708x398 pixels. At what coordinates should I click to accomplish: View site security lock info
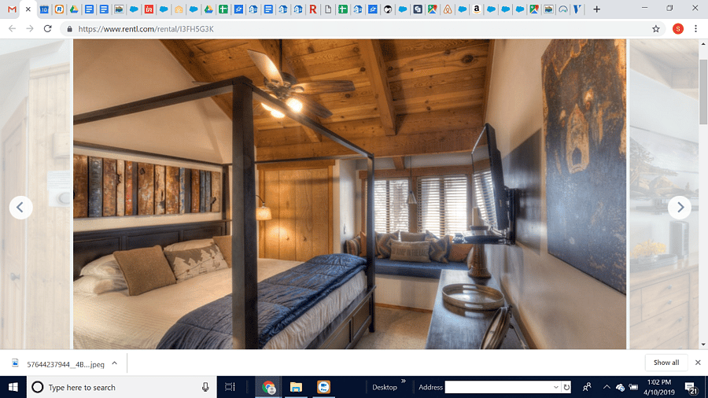point(69,29)
